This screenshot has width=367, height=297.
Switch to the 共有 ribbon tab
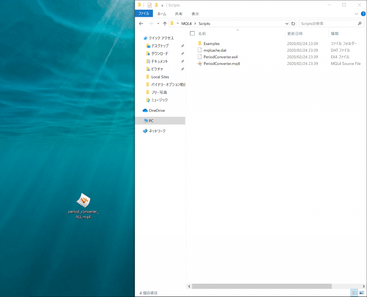point(178,14)
